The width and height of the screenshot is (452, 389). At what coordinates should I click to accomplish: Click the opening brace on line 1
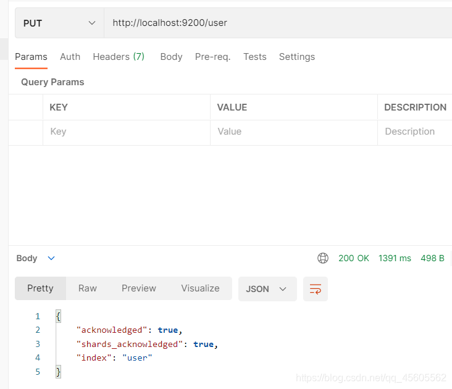[58, 316]
